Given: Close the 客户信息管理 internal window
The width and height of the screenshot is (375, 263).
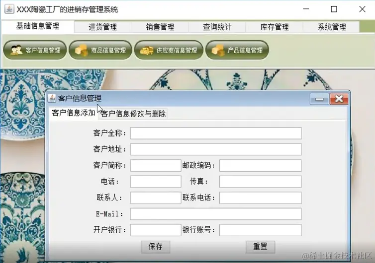Looking at the screenshot, I should (x=339, y=99).
